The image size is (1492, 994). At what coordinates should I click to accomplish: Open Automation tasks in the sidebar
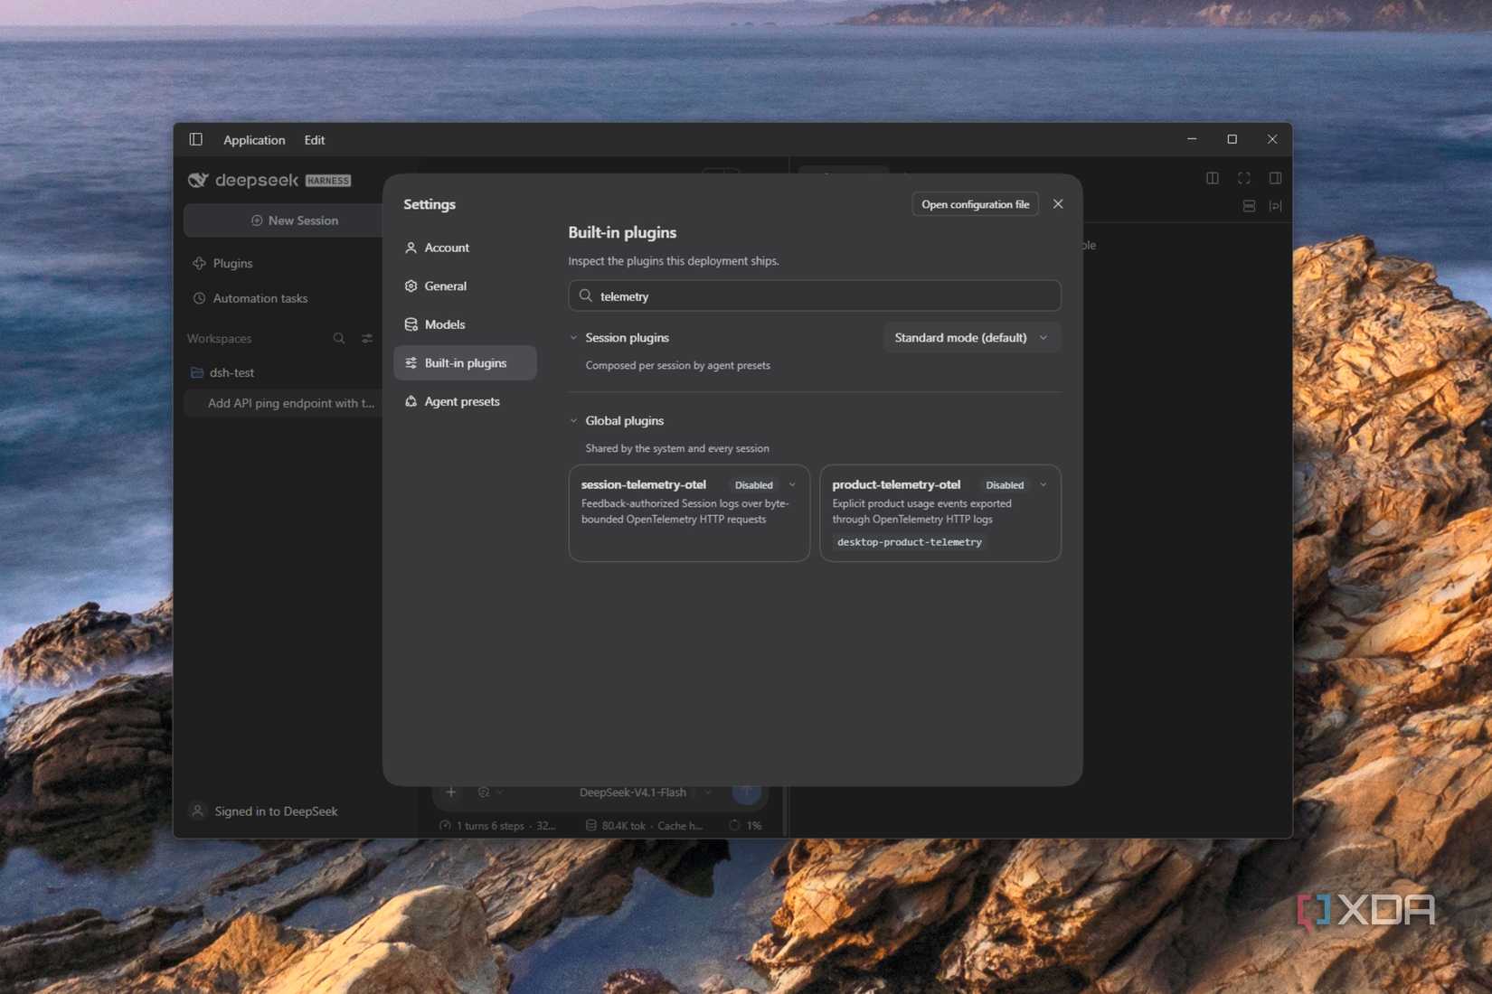point(250,298)
